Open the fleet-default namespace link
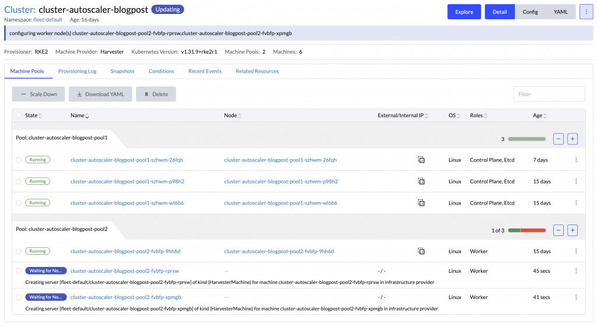Viewport: 597px width, 327px height. [48, 20]
